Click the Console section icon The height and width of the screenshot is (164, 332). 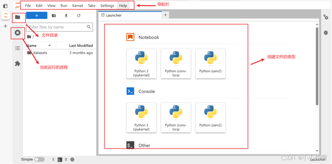[130, 91]
